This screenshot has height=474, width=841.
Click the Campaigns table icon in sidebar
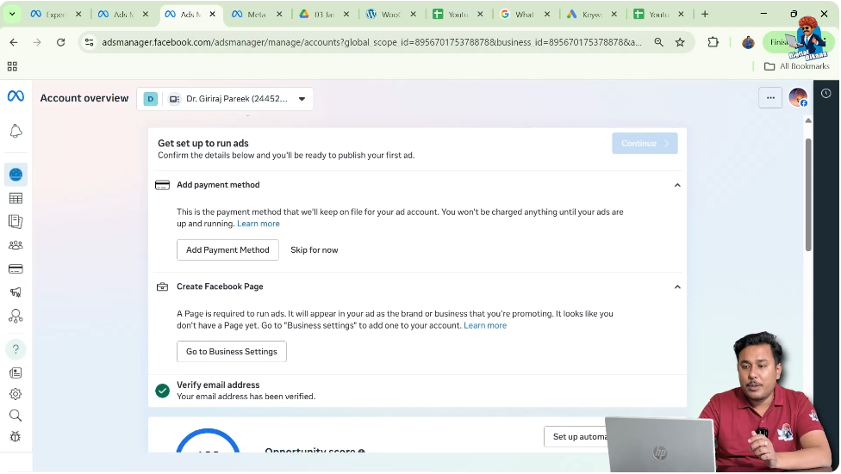point(16,199)
